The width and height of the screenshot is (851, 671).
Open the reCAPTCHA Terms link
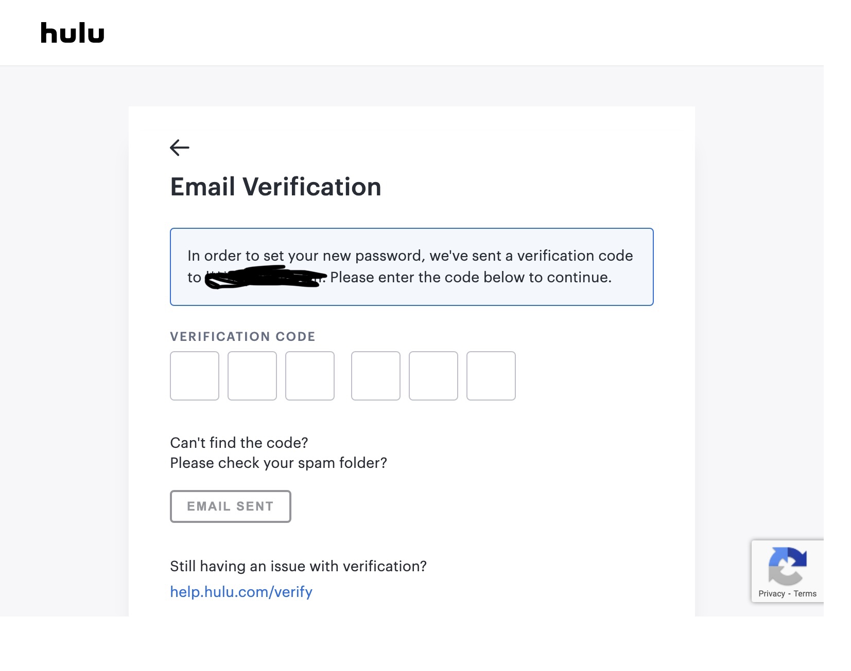(x=805, y=593)
